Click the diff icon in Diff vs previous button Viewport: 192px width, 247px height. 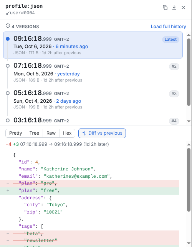pos(84,133)
